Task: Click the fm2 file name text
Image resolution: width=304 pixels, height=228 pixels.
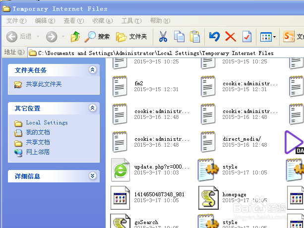Action: [x=139, y=83]
